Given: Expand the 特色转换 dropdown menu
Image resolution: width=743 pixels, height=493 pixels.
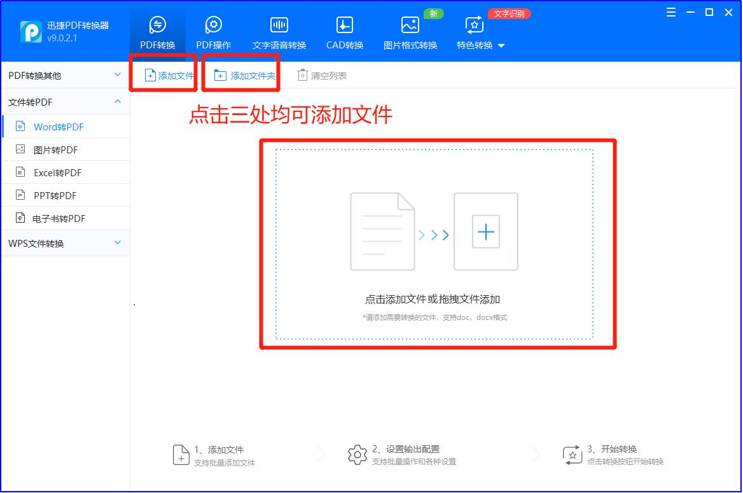Looking at the screenshot, I should [501, 46].
